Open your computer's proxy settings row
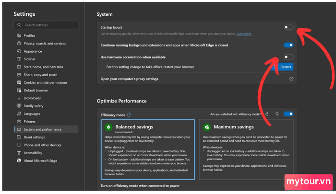Screen dimensions: 336x194 coord(197,79)
